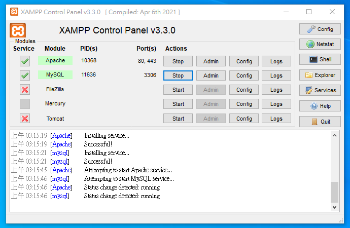Click the log scrollbar up arrow

tap(334, 135)
